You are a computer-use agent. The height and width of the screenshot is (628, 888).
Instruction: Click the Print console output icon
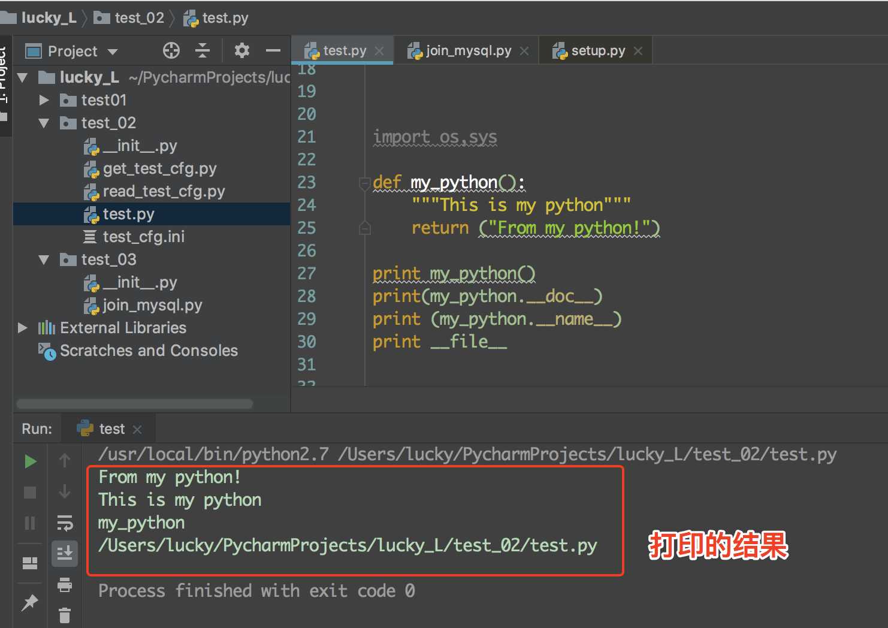(x=65, y=584)
